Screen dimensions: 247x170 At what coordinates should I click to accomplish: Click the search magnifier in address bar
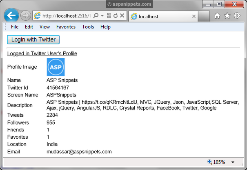96,15
